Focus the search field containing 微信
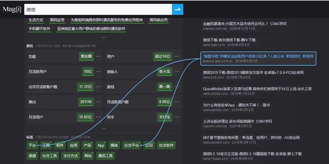Viewport: 329px width, 164px height. pyautogui.click(x=98, y=9)
